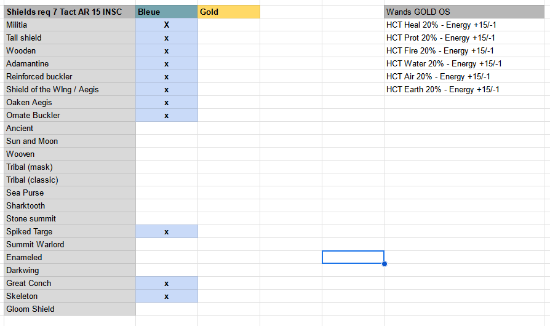The width and height of the screenshot is (550, 326).
Task: Click the x mark in the Tall shield row
Action: click(x=166, y=38)
